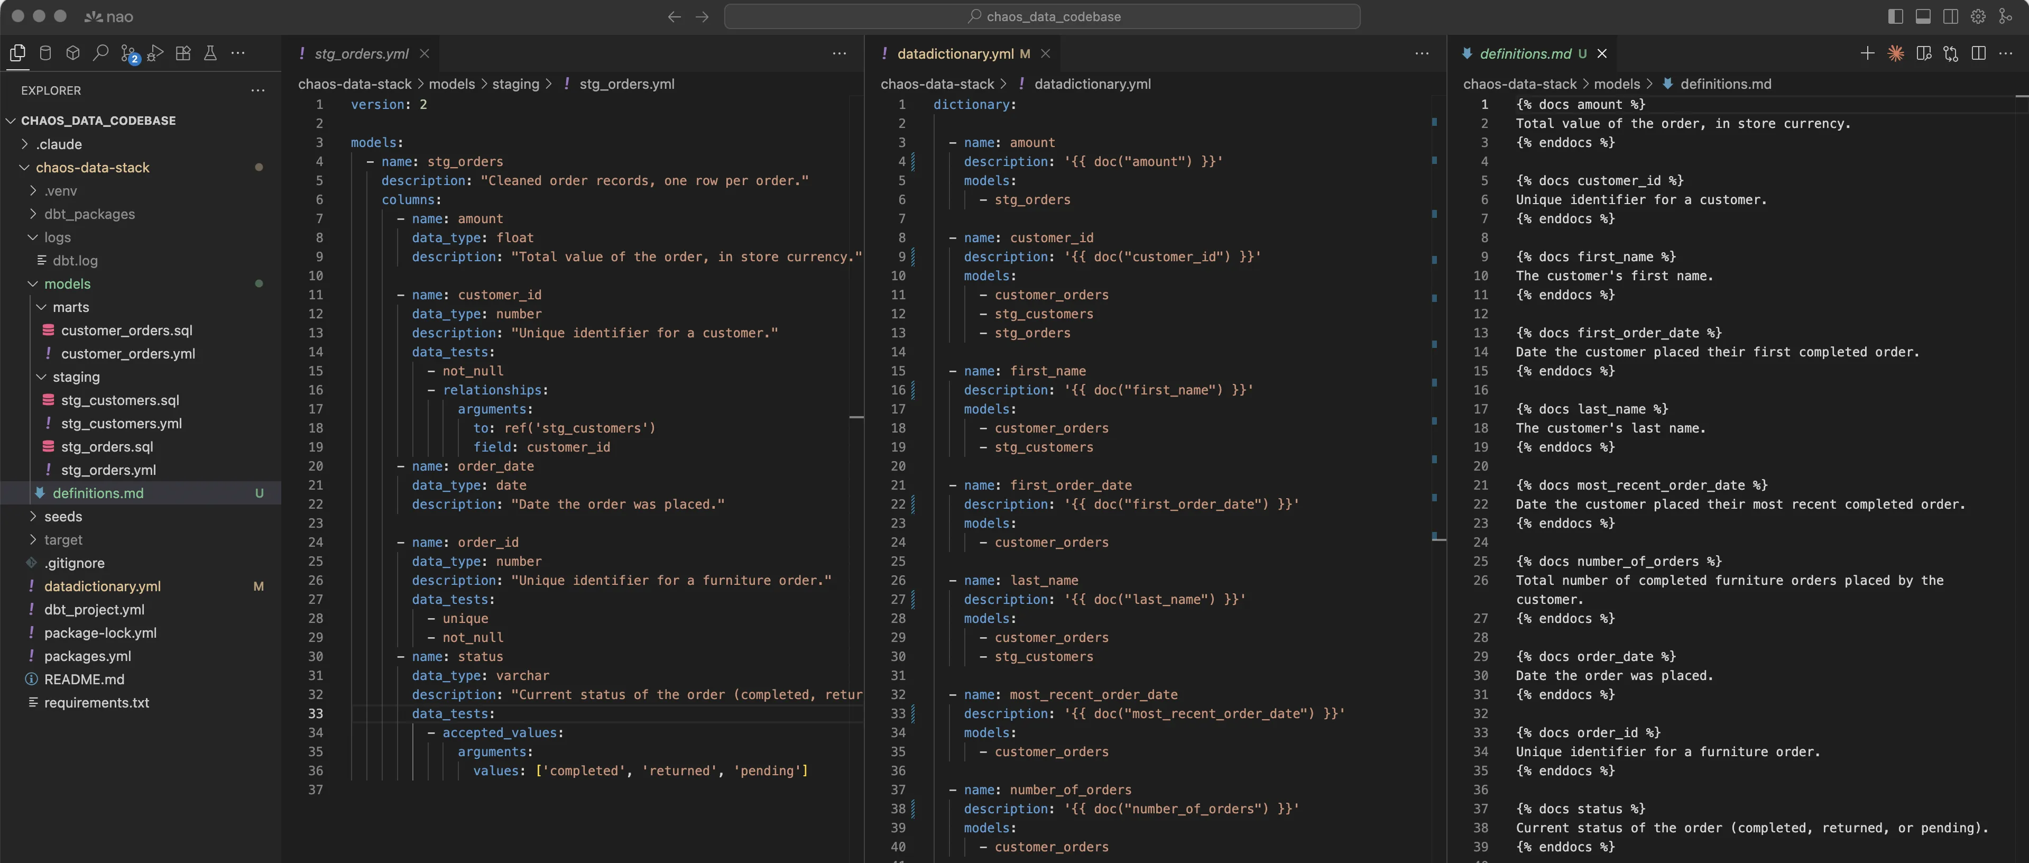Click the chaos_data_codebase command center search box
This screenshot has height=863, width=2029.
(1042, 16)
